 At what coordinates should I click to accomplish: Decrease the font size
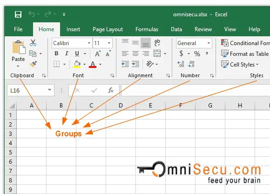click(x=108, y=54)
